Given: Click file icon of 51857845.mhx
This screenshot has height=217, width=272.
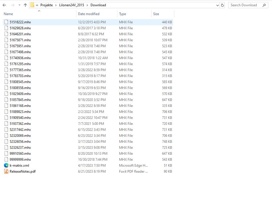Looking at the screenshot, I should point(6,100).
